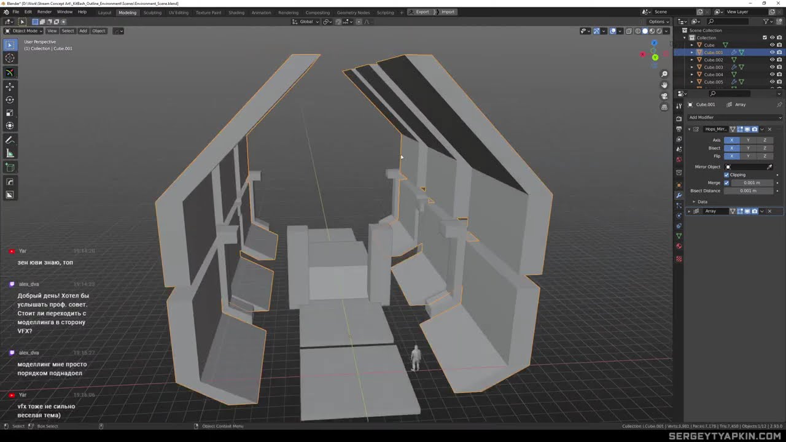786x442 pixels.
Task: Click the zoom magnifier viewport gizmo
Action: [x=664, y=74]
